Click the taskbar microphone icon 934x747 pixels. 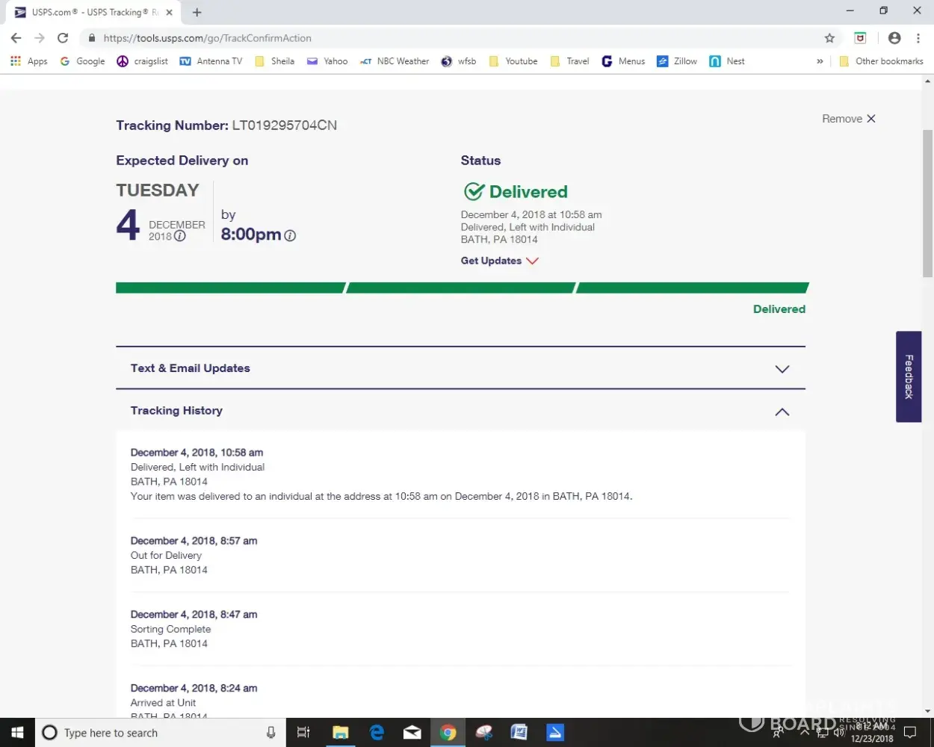click(270, 733)
